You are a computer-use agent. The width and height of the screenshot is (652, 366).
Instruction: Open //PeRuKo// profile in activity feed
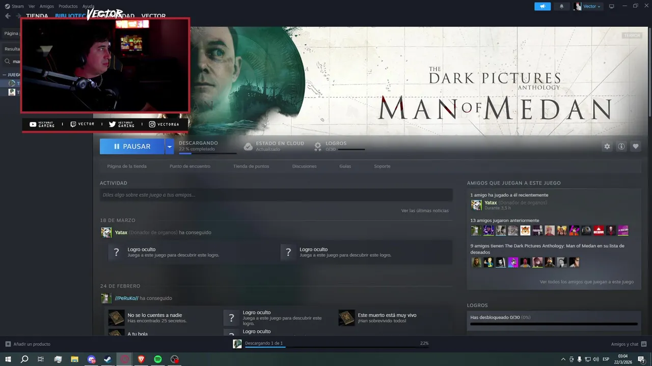click(x=126, y=298)
